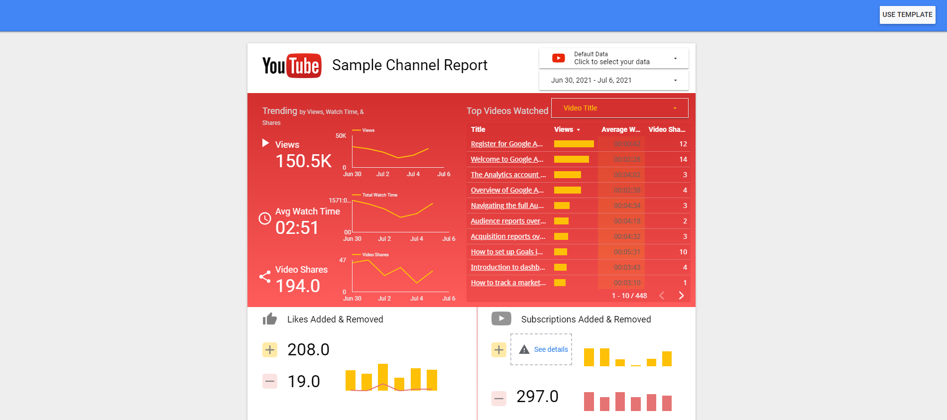
Task: Click the '1 - 10 / 448' pagination text
Action: coord(629,296)
